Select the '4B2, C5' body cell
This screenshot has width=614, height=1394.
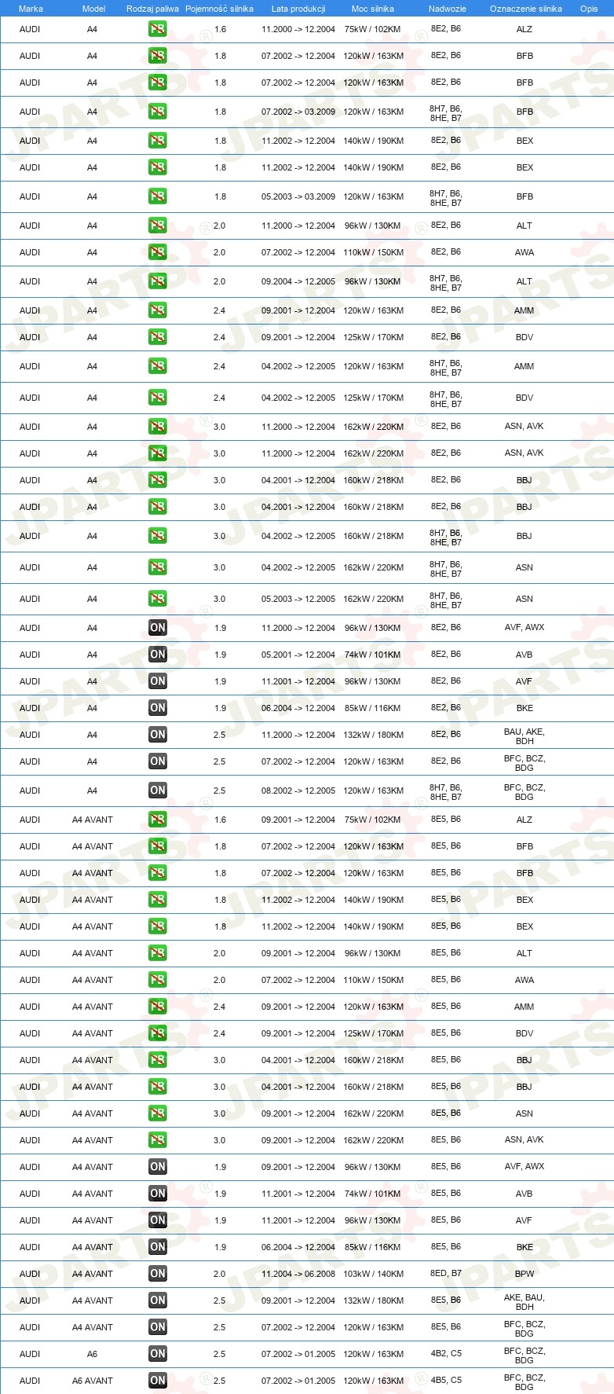pos(446,1353)
